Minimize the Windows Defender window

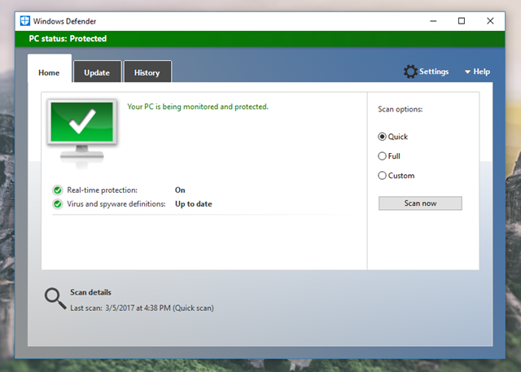pos(433,21)
